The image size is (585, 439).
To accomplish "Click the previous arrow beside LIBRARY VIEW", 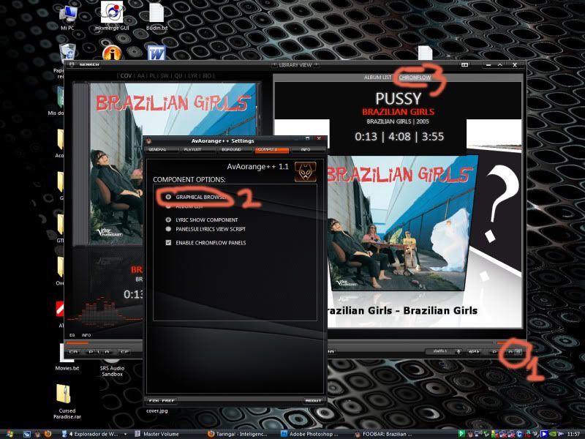I will 274,65.
